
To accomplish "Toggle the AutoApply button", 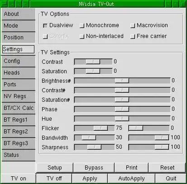I will pos(131,179).
